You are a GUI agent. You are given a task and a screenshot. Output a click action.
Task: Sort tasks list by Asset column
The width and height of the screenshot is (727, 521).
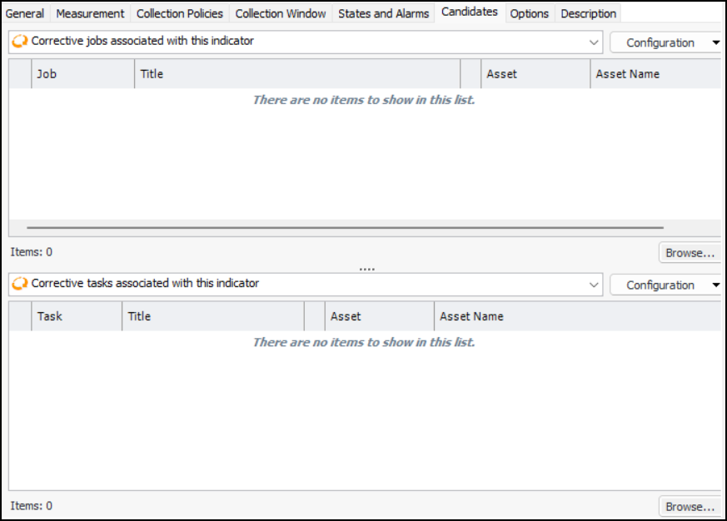point(379,316)
